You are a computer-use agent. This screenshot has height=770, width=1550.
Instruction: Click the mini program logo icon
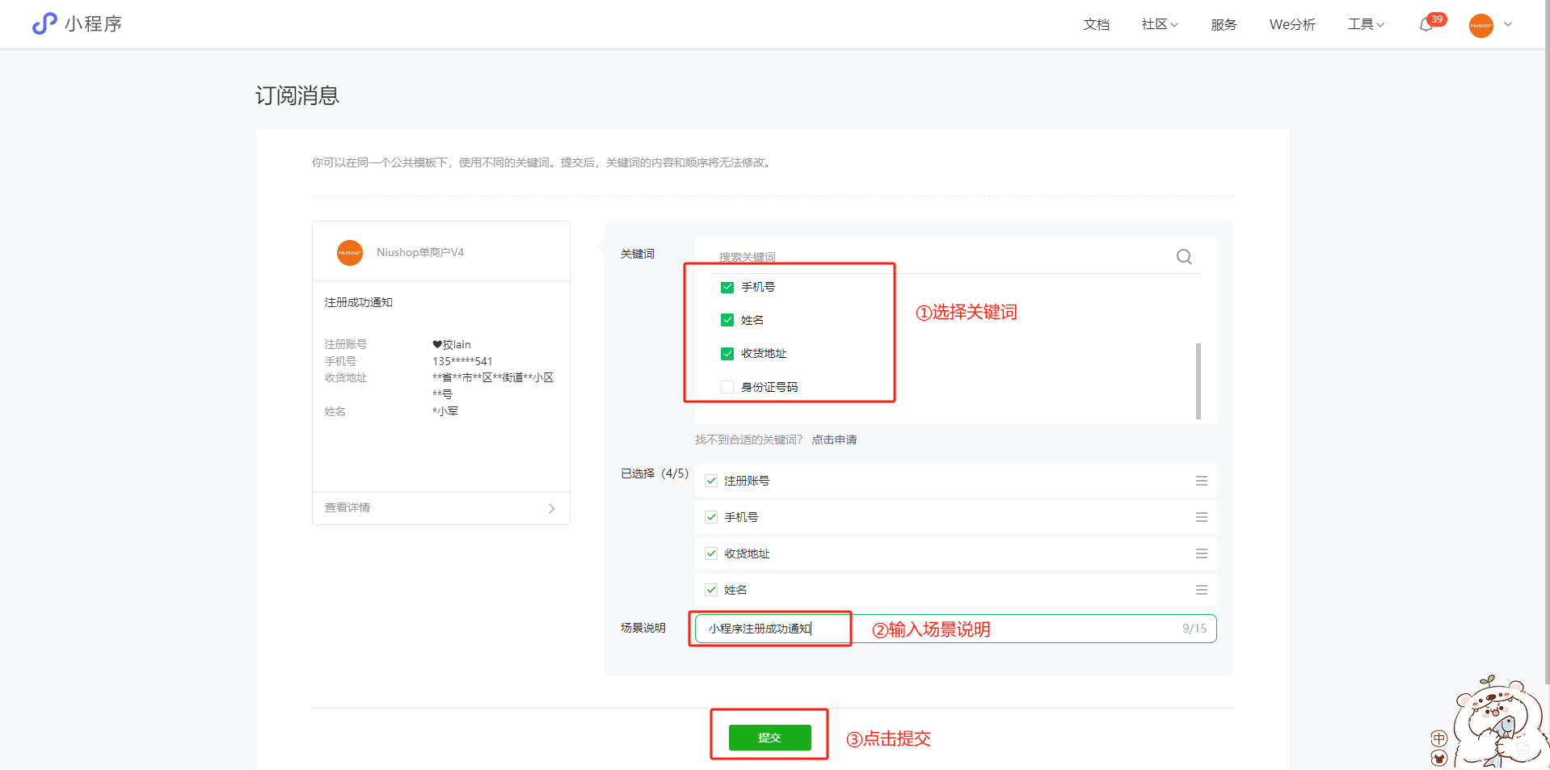pos(44,24)
